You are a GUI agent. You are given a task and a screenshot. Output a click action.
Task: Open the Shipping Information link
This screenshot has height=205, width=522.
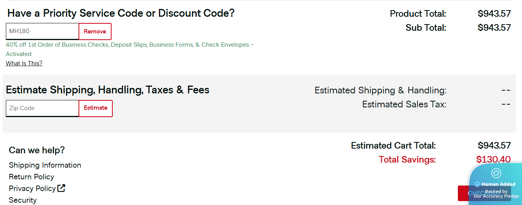click(x=45, y=165)
